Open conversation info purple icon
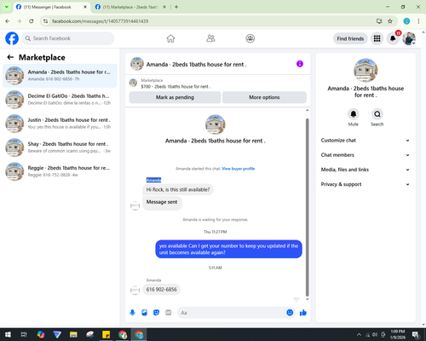 point(300,64)
